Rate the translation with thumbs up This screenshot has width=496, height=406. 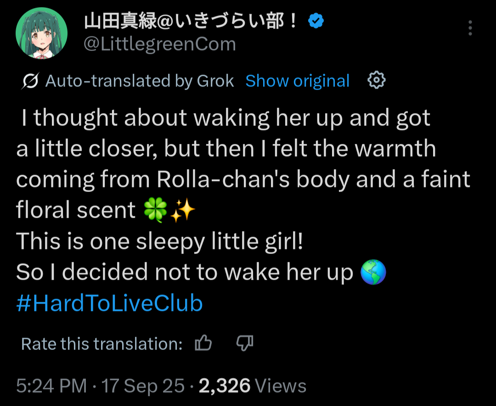(203, 343)
